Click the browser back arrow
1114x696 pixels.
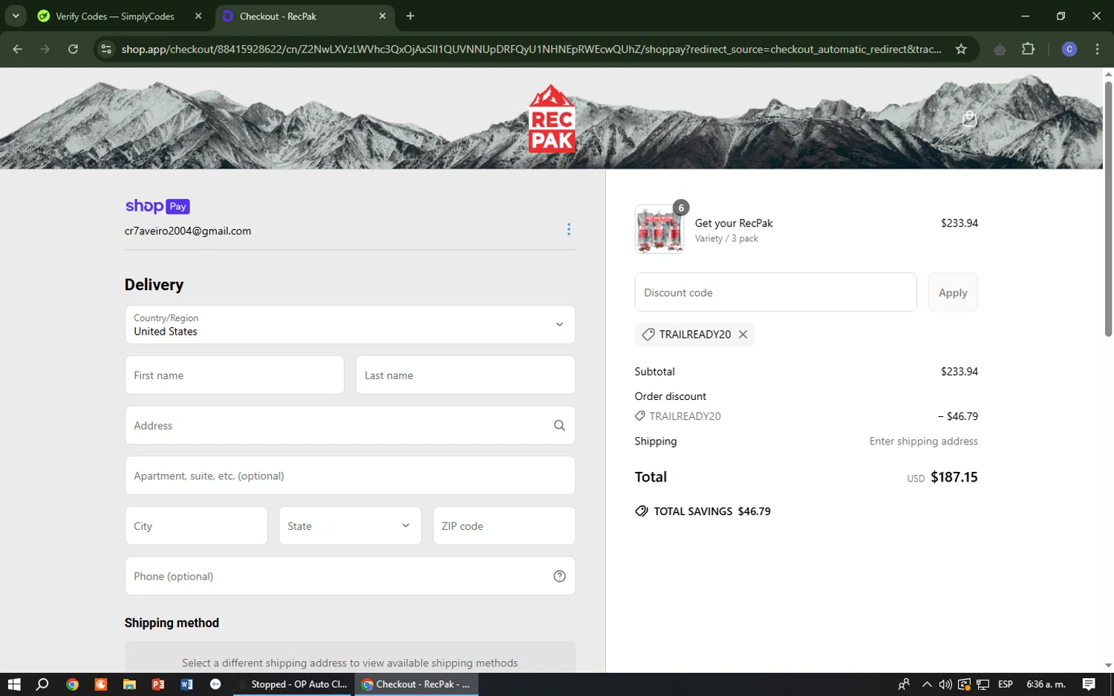click(18, 49)
